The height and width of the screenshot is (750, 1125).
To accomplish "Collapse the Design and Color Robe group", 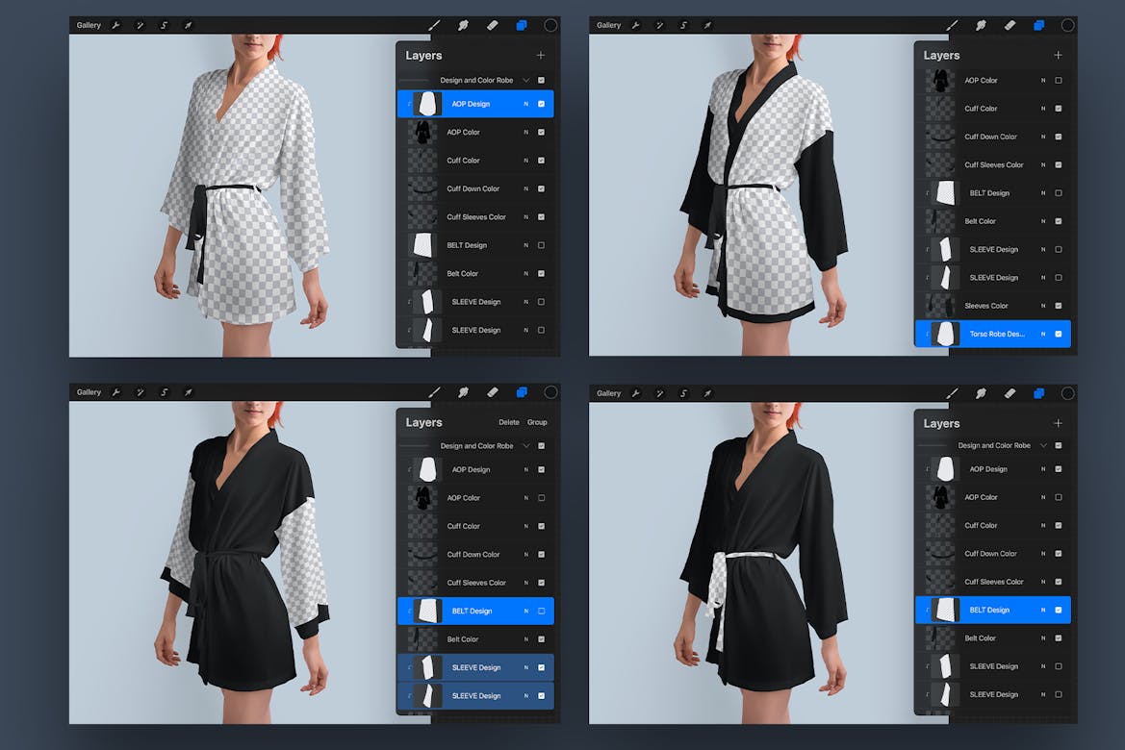I will click(524, 81).
